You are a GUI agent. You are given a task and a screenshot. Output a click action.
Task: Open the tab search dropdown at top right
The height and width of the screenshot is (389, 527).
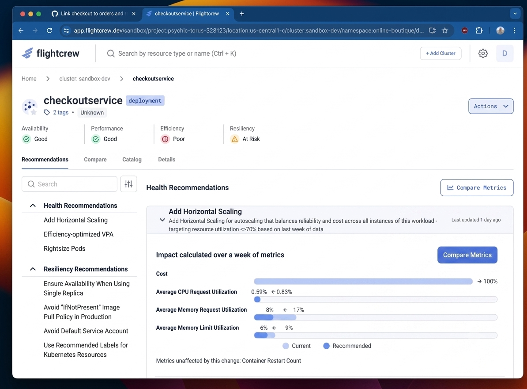click(x=515, y=14)
